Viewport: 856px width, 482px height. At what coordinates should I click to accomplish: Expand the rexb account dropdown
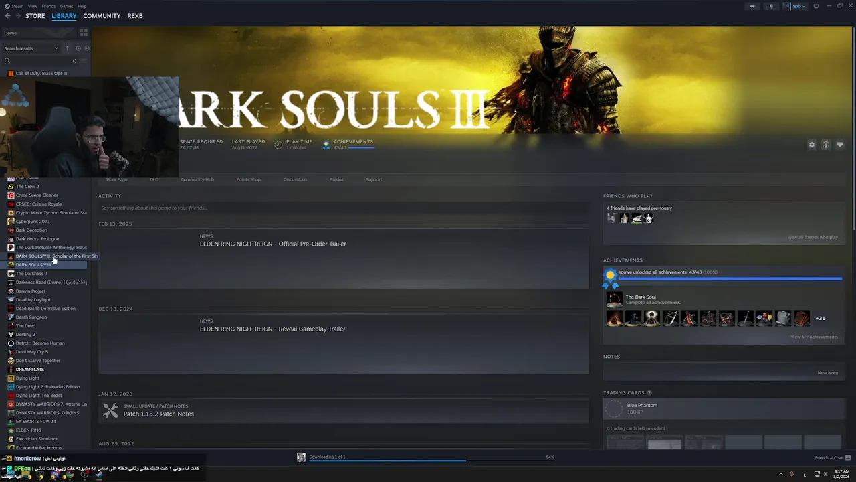coord(796,6)
